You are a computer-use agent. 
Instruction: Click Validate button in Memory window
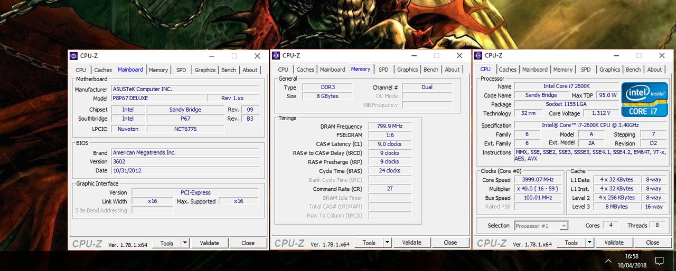tap(411, 243)
